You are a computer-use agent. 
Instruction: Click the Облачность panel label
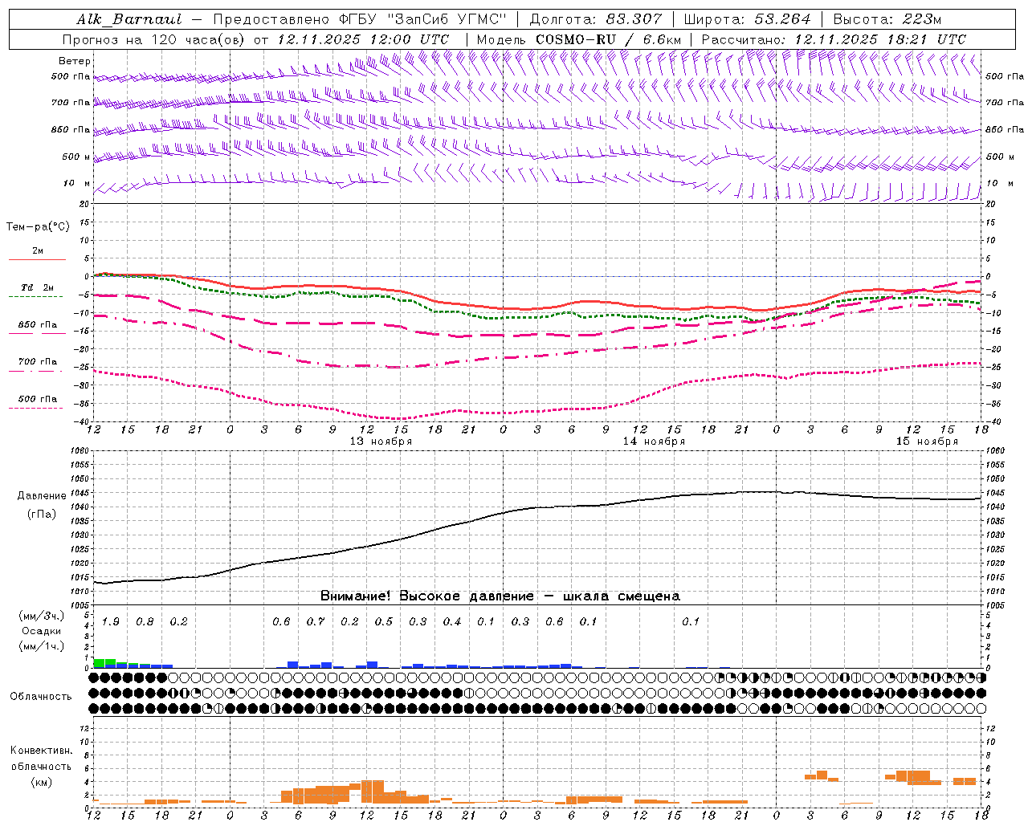coord(41,697)
